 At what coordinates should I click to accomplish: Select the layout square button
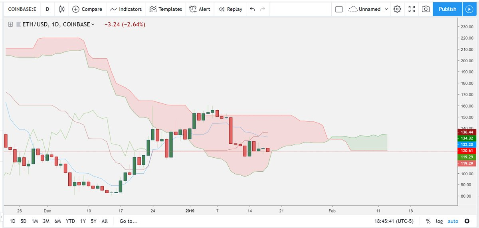coord(339,9)
